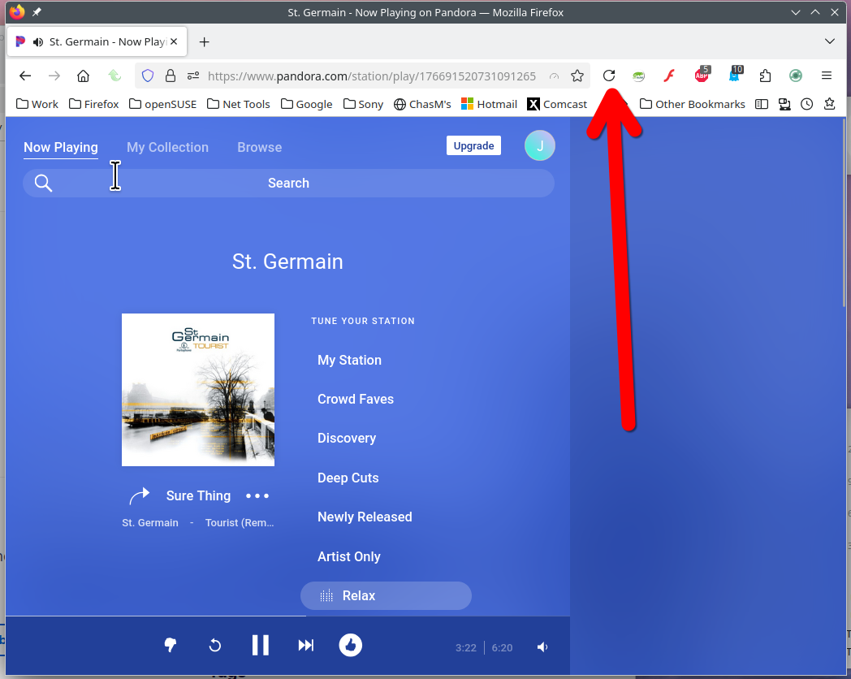The width and height of the screenshot is (851, 679).
Task: Select the Artist Only mode
Action: coord(349,556)
